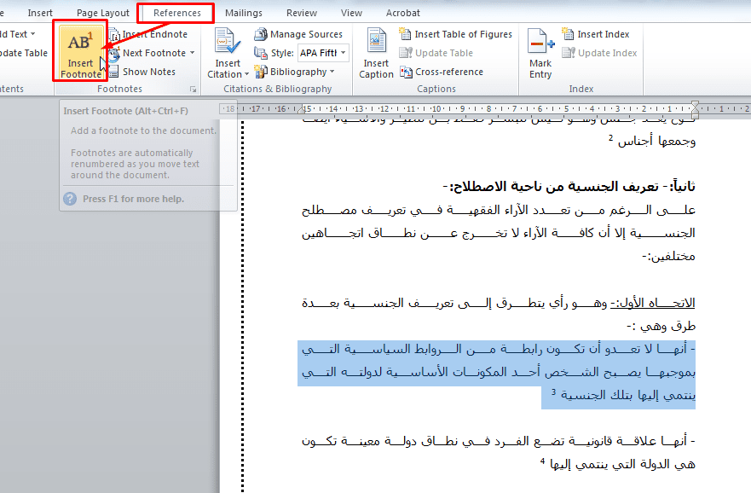Click the Mark Entry button
Viewport: 751px width, 493px height.
tap(540, 53)
